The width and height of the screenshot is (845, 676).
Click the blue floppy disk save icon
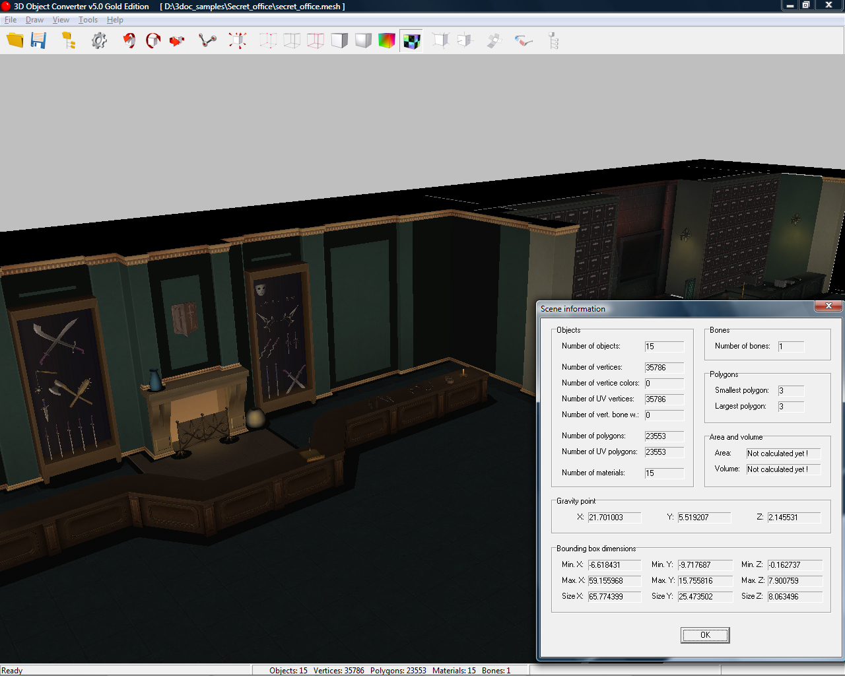click(x=39, y=40)
